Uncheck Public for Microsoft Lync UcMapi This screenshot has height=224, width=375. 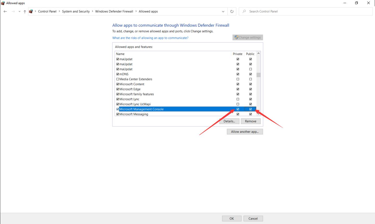click(x=251, y=104)
